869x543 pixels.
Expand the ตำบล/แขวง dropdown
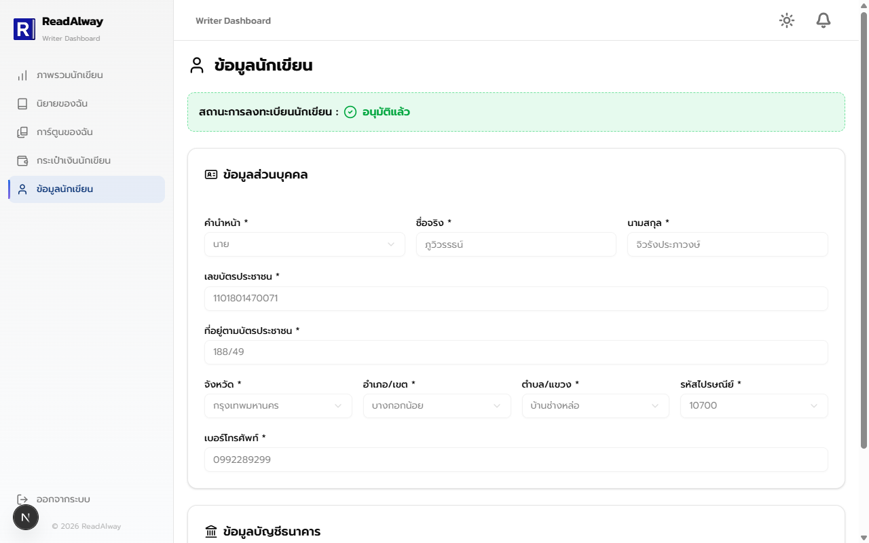click(595, 406)
